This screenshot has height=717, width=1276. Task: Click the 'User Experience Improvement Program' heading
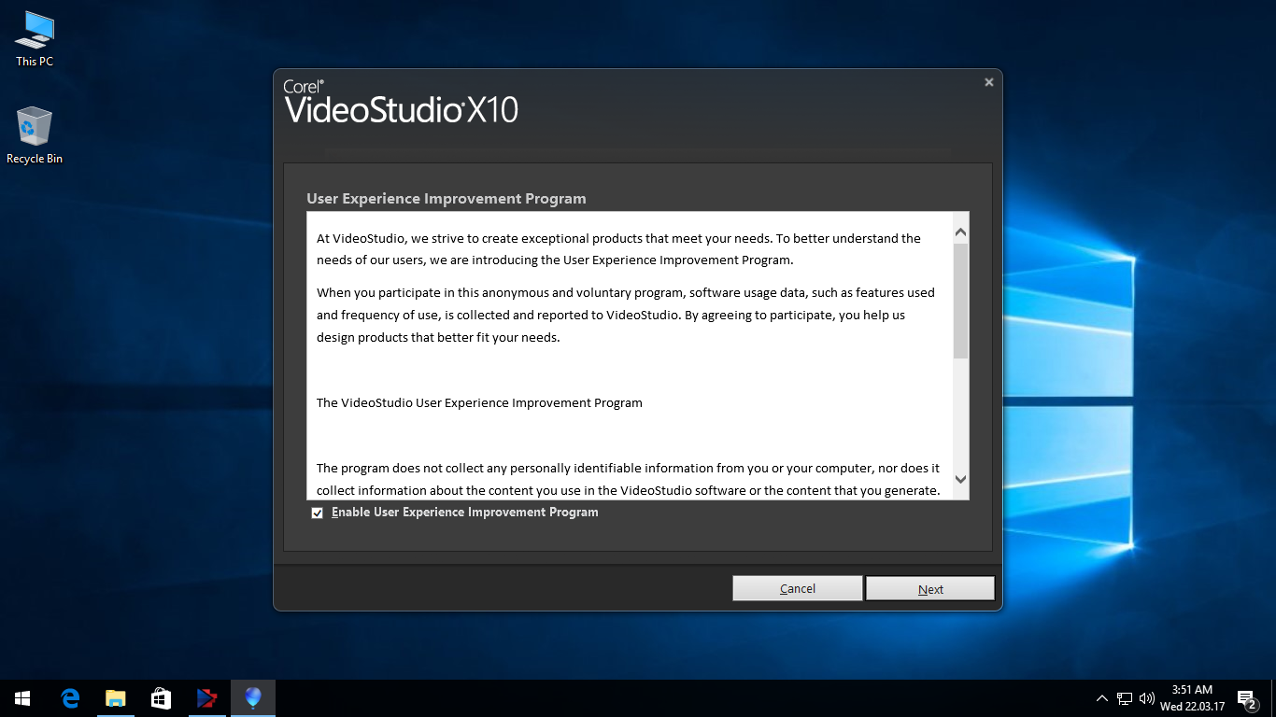[x=447, y=199]
